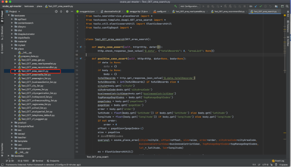Image resolution: width=291 pixels, height=167 pixels.
Task: Open the Git tool window button
Action: click(x=10, y=161)
